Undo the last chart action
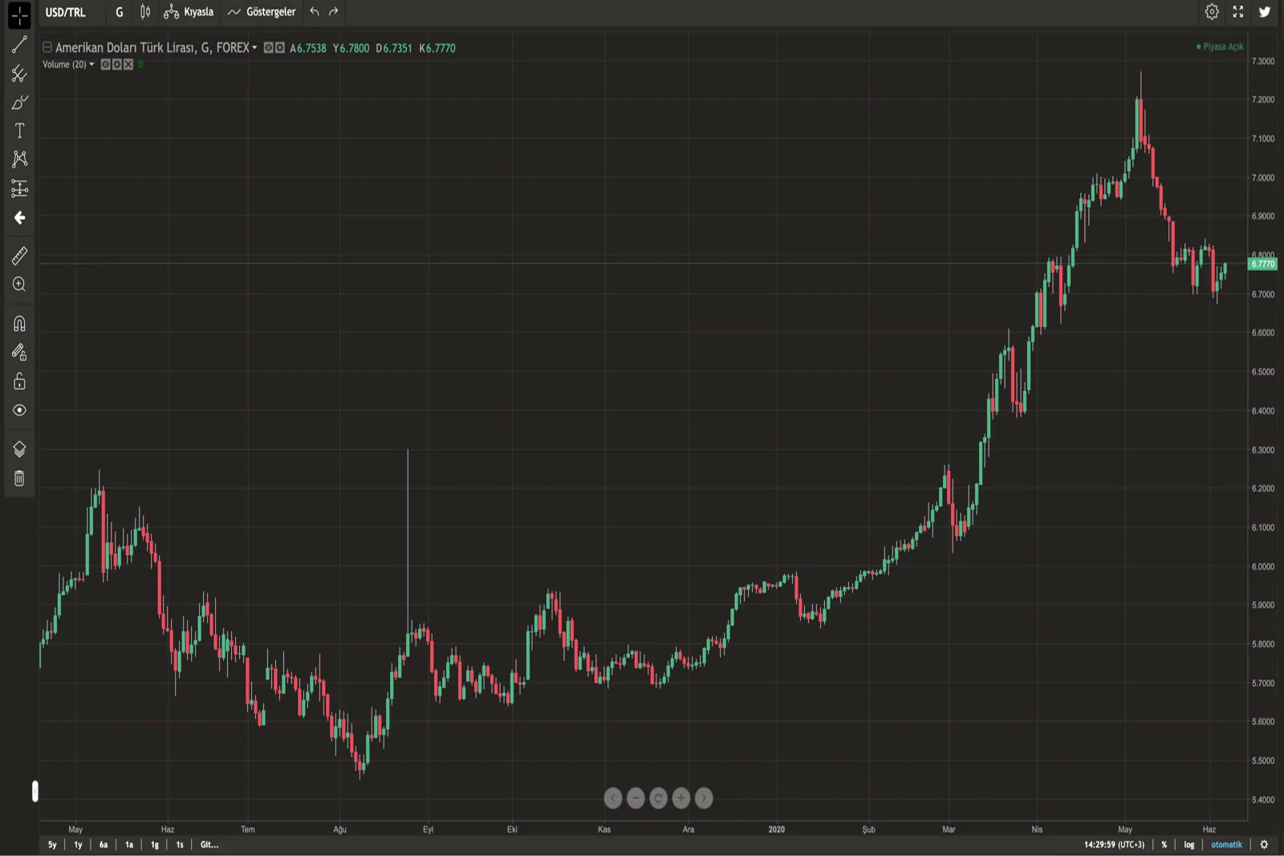Viewport: 1284px width, 856px height. [x=315, y=12]
